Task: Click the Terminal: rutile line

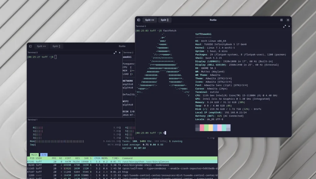Action: [207, 92]
